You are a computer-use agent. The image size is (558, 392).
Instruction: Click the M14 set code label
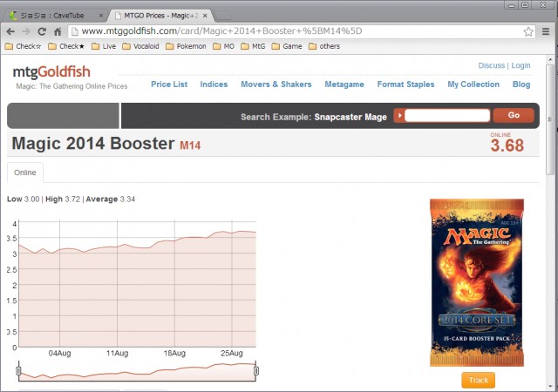coord(190,145)
